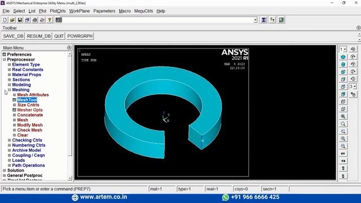The image size is (361, 203).
Task: Click the Save Analysis floppy icon
Action: point(20,20)
